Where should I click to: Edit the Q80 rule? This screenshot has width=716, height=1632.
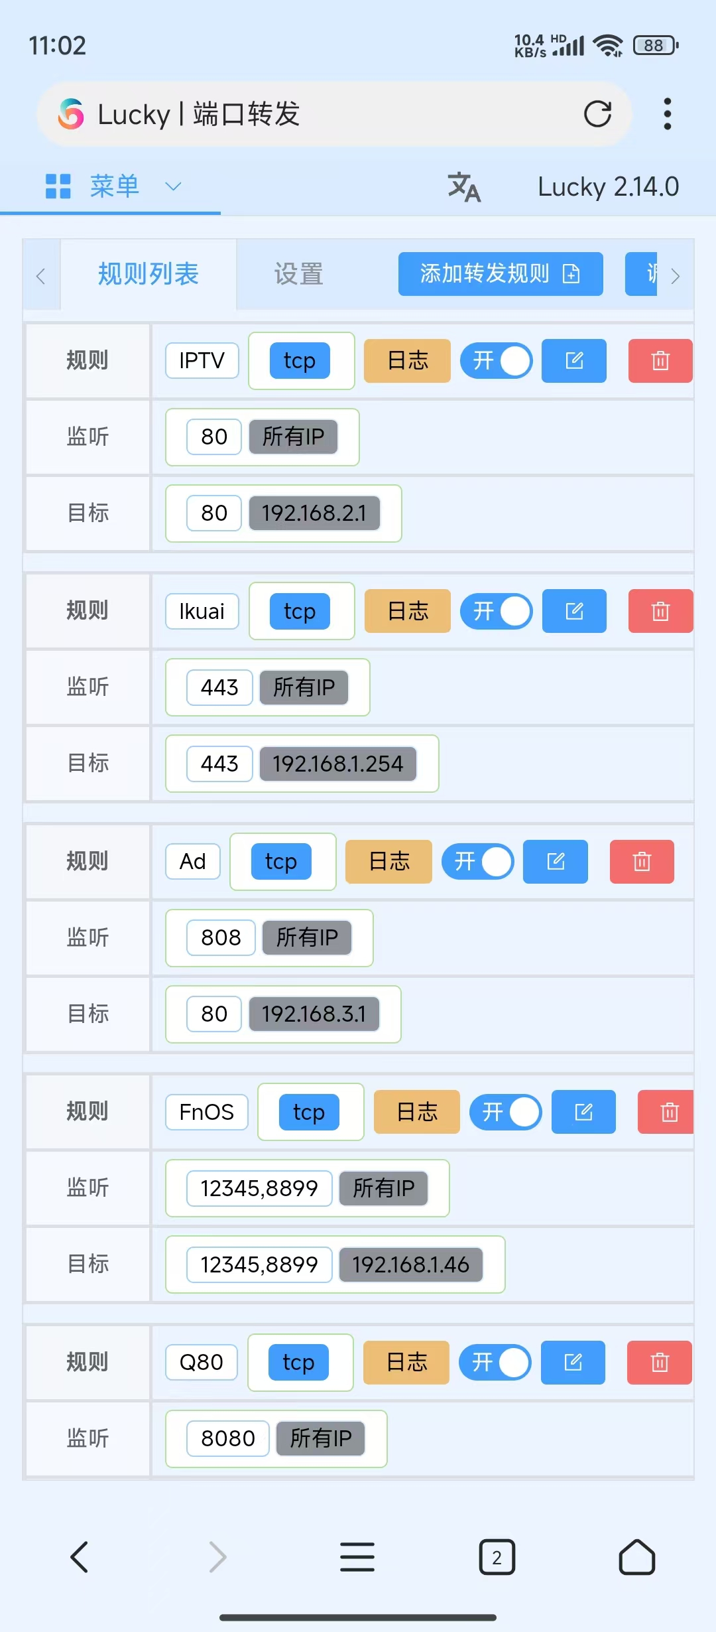(573, 1363)
